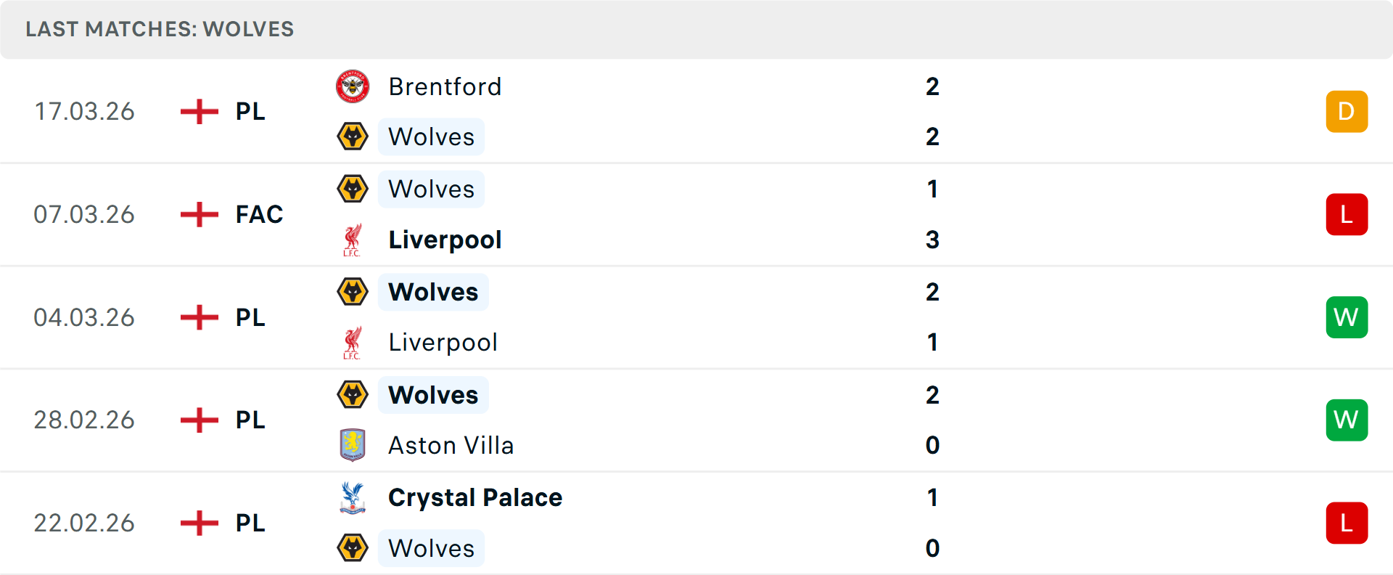Open the Liverpool team page
The width and height of the screenshot is (1393, 575).
pyautogui.click(x=445, y=240)
